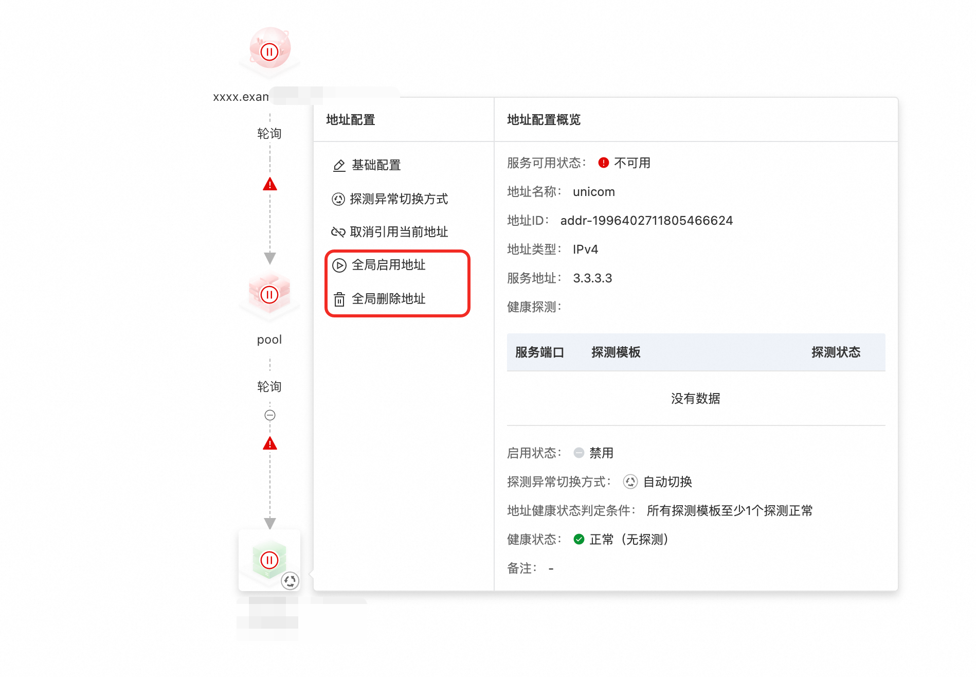Viewport: 976px width, 677px height.
Task: Click the unlink icon beside 取消引用当前地址
Action: [338, 232]
